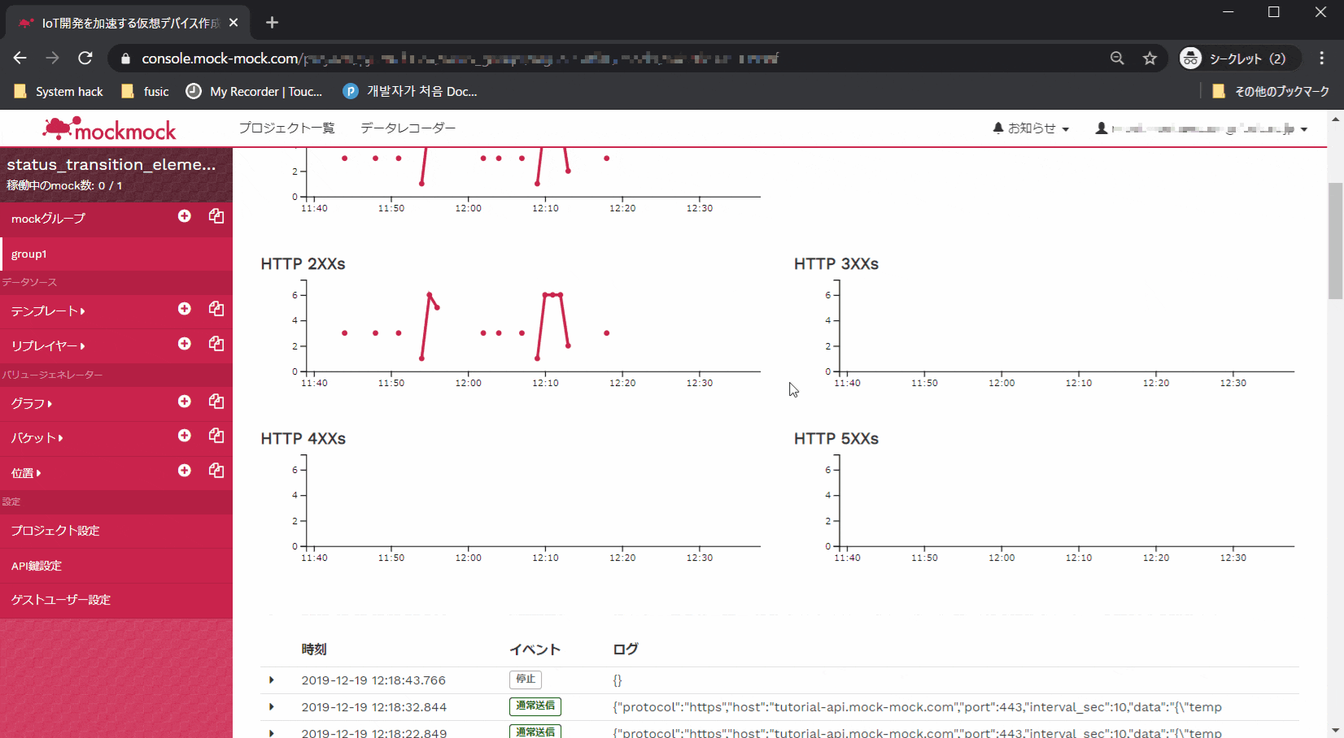Click the HTTP 4XXs chart title
The height and width of the screenshot is (738, 1344).
point(303,439)
